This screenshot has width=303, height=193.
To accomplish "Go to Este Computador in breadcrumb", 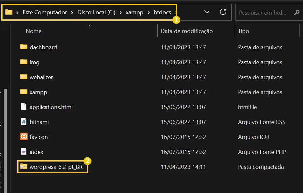I will pyautogui.click(x=45, y=12).
